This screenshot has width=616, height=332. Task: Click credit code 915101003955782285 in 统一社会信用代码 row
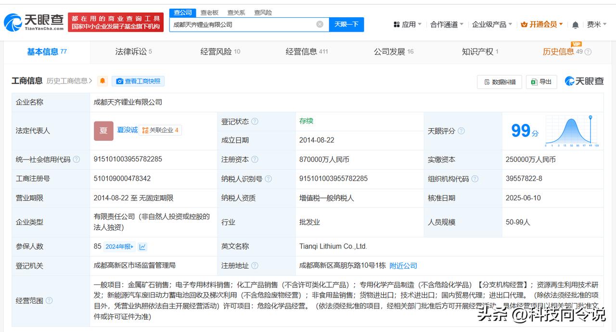(x=128, y=160)
